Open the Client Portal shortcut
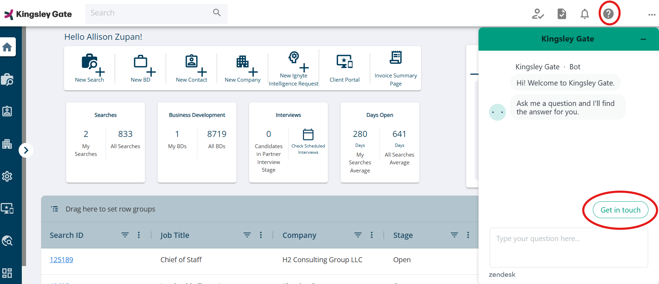This screenshot has width=659, height=284. pyautogui.click(x=344, y=68)
